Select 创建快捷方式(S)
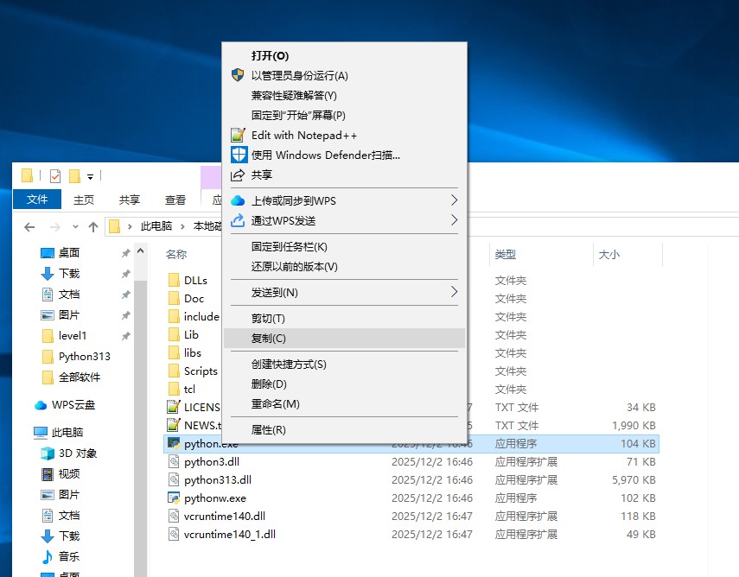This screenshot has width=739, height=577. (x=344, y=365)
